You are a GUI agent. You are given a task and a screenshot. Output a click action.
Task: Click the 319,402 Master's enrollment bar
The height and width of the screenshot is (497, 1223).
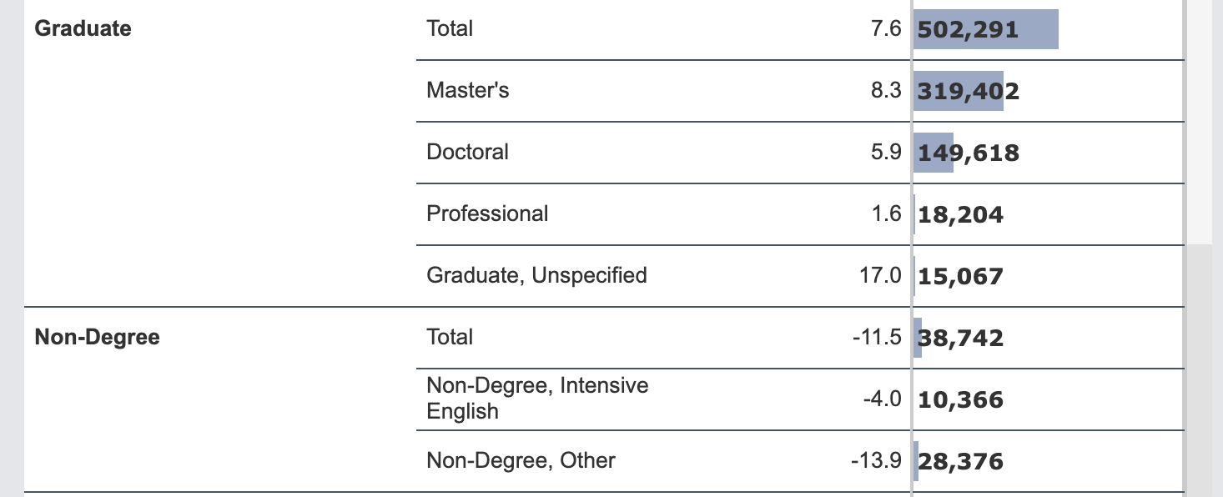click(959, 92)
